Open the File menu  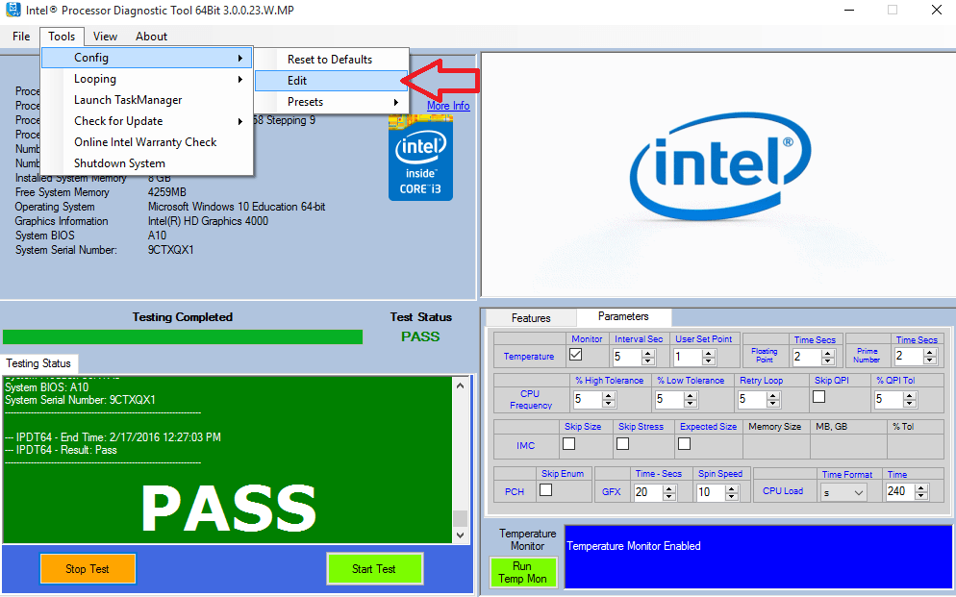click(x=21, y=37)
